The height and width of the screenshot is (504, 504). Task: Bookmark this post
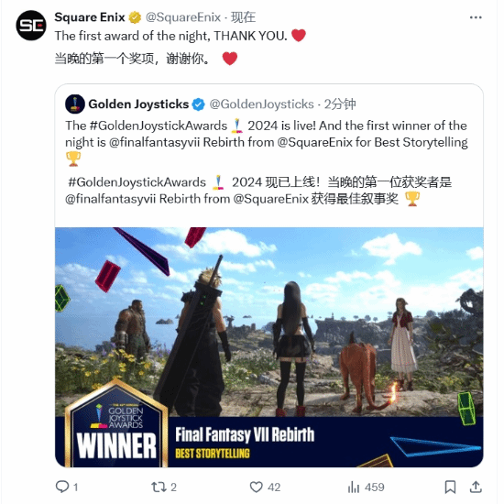450,487
